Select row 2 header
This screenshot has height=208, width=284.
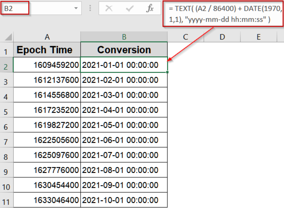[x=7, y=65]
